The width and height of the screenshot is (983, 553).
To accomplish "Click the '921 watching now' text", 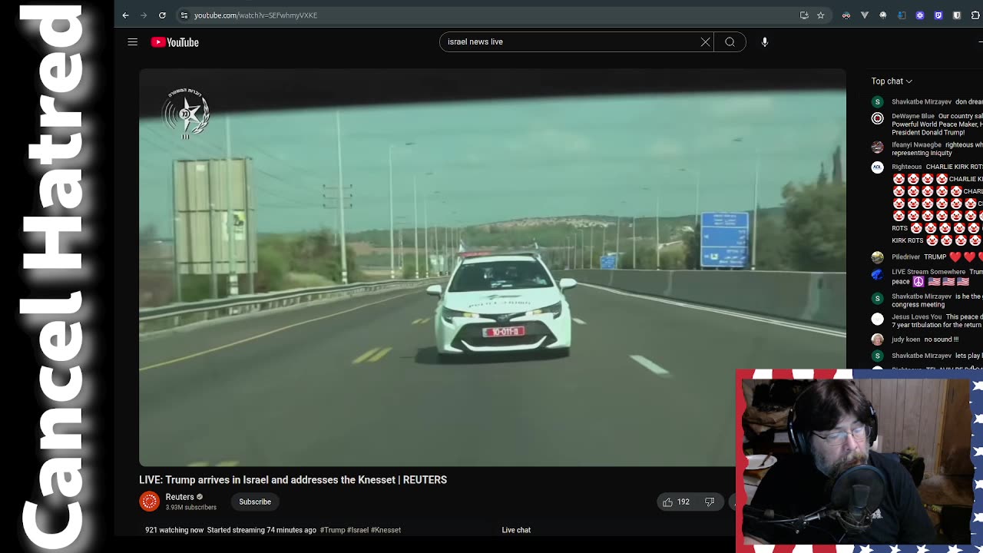I will coord(174,530).
